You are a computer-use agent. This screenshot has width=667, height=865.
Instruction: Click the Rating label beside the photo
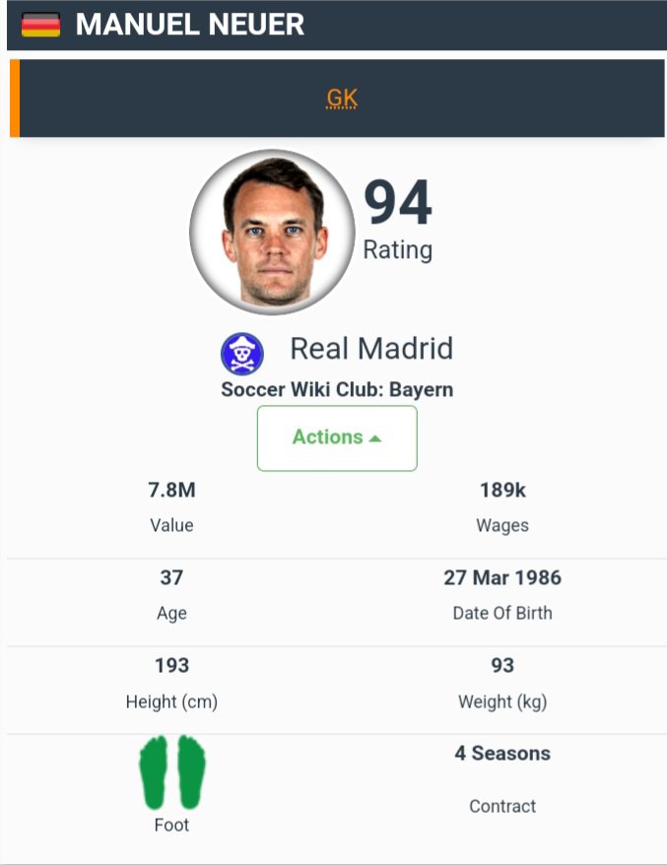(x=398, y=250)
